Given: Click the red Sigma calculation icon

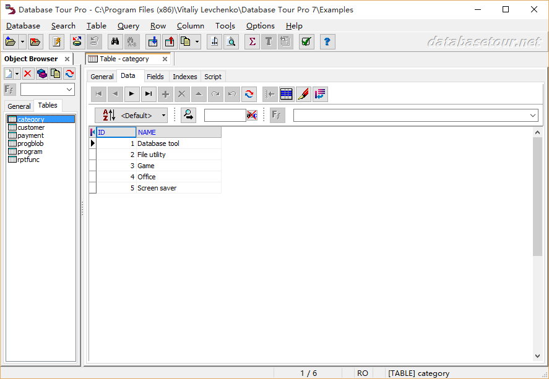Looking at the screenshot, I should click(x=252, y=41).
